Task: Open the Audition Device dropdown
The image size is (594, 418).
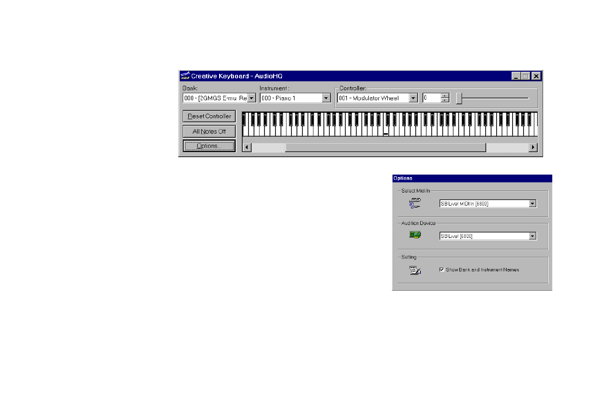Action: click(x=532, y=236)
